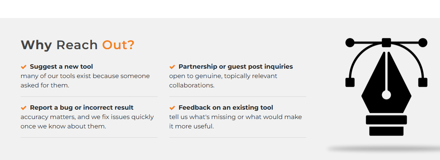Click the right round bezier handle on pen graphic

coord(423,43)
